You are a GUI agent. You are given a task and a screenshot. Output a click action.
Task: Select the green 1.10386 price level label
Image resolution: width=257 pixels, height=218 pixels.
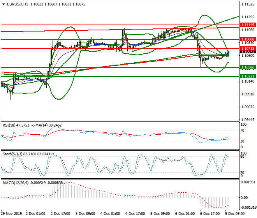point(248,67)
